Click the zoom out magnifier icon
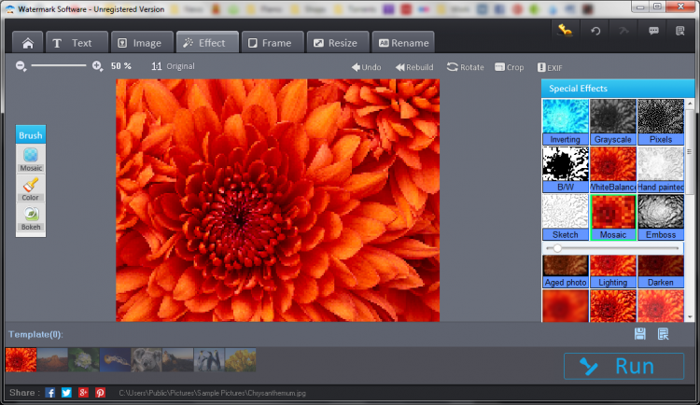 point(22,66)
